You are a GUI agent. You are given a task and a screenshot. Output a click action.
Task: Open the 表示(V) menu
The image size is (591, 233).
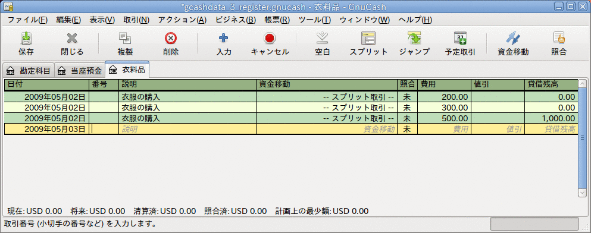tap(102, 20)
